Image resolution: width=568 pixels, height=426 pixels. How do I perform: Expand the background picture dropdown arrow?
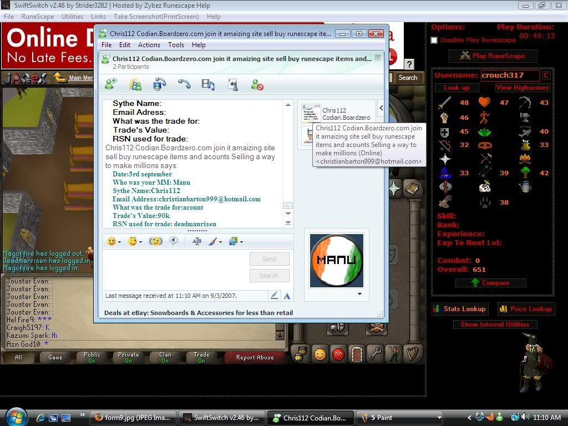point(242,242)
